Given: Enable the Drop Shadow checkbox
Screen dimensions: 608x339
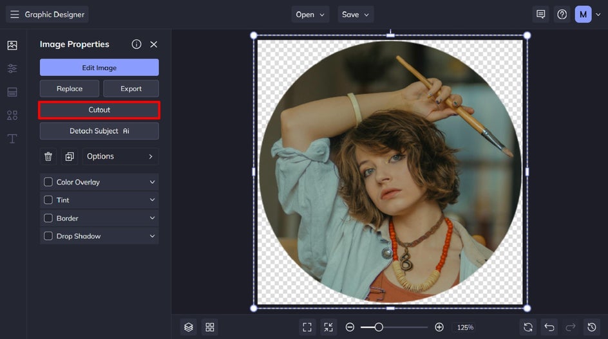Looking at the screenshot, I should tap(48, 236).
